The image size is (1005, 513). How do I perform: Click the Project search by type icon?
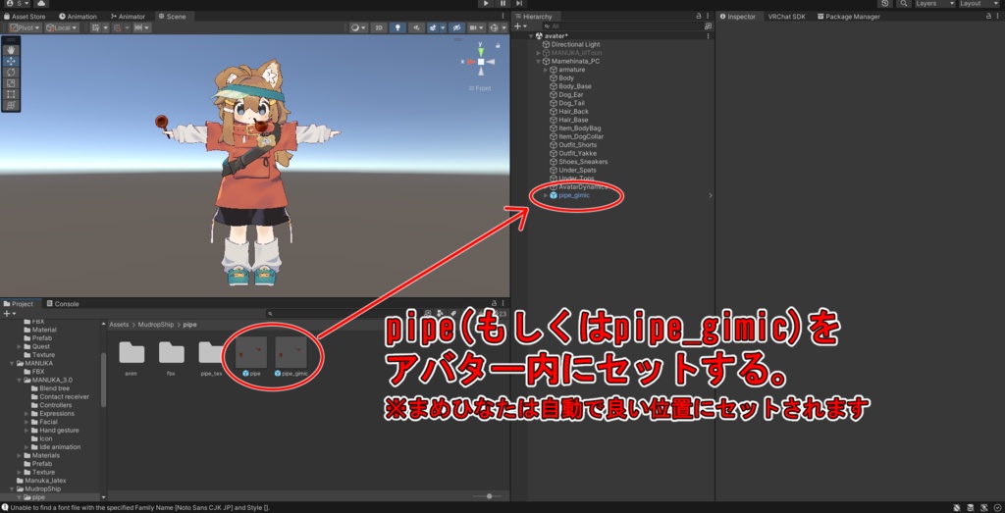441,314
